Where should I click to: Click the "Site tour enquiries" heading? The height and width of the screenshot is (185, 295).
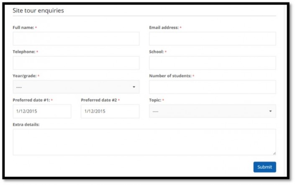[x=38, y=10]
